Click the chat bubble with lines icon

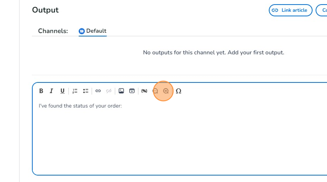(166, 91)
